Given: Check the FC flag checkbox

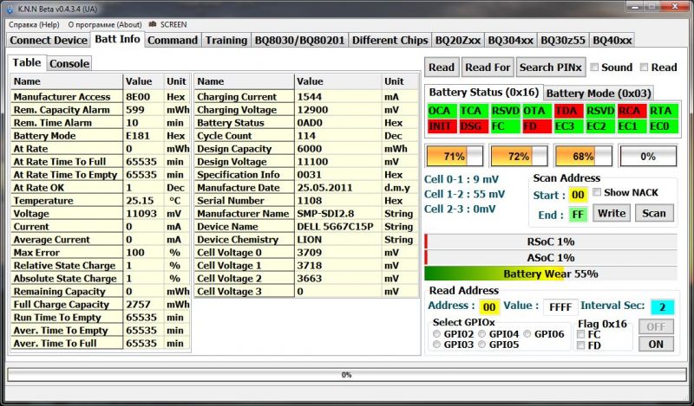Looking at the screenshot, I should point(581,334).
